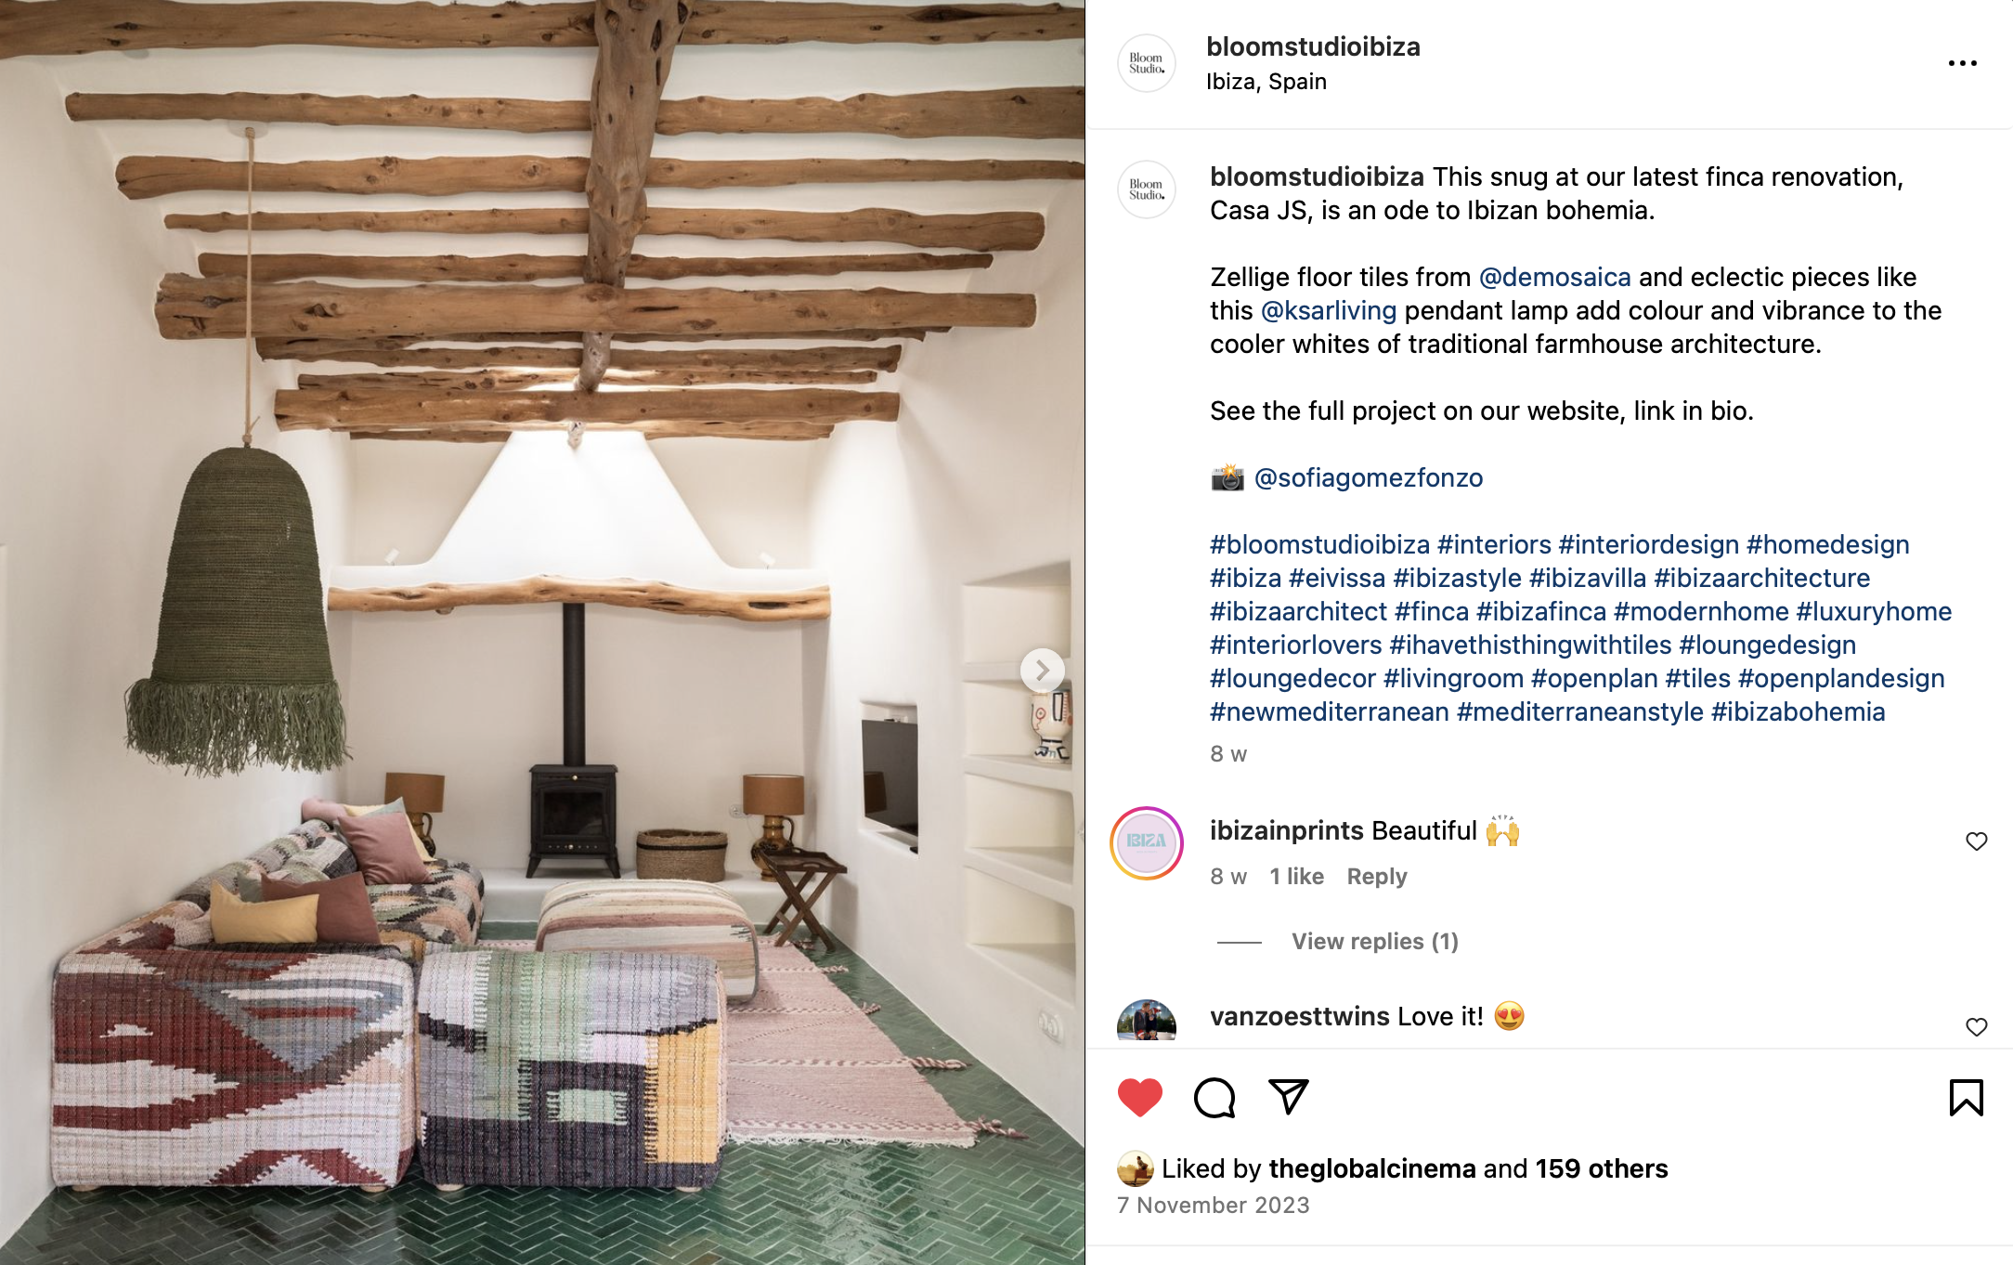
Task: Go to the next photo with arrow
Action: [1042, 670]
